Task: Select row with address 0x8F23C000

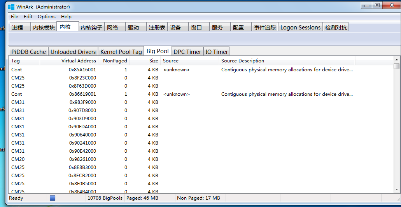Action: 201,78
